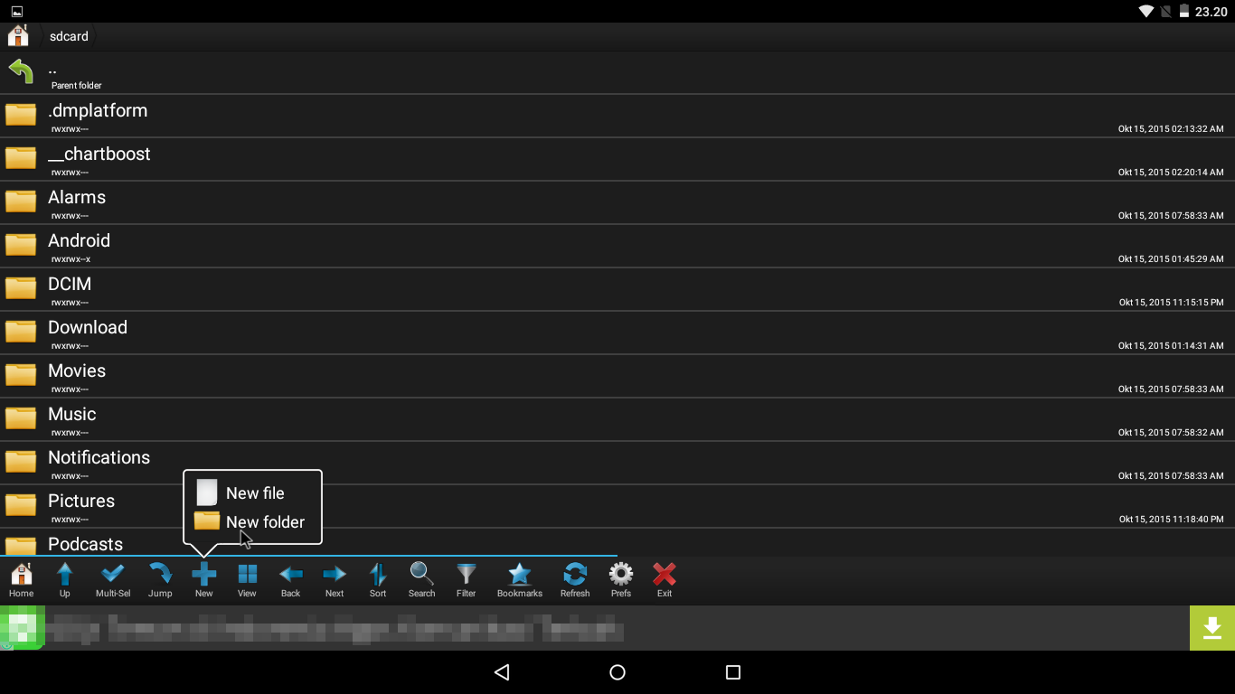Open the Prefs gear settings
The height and width of the screenshot is (694, 1235).
coord(621,579)
